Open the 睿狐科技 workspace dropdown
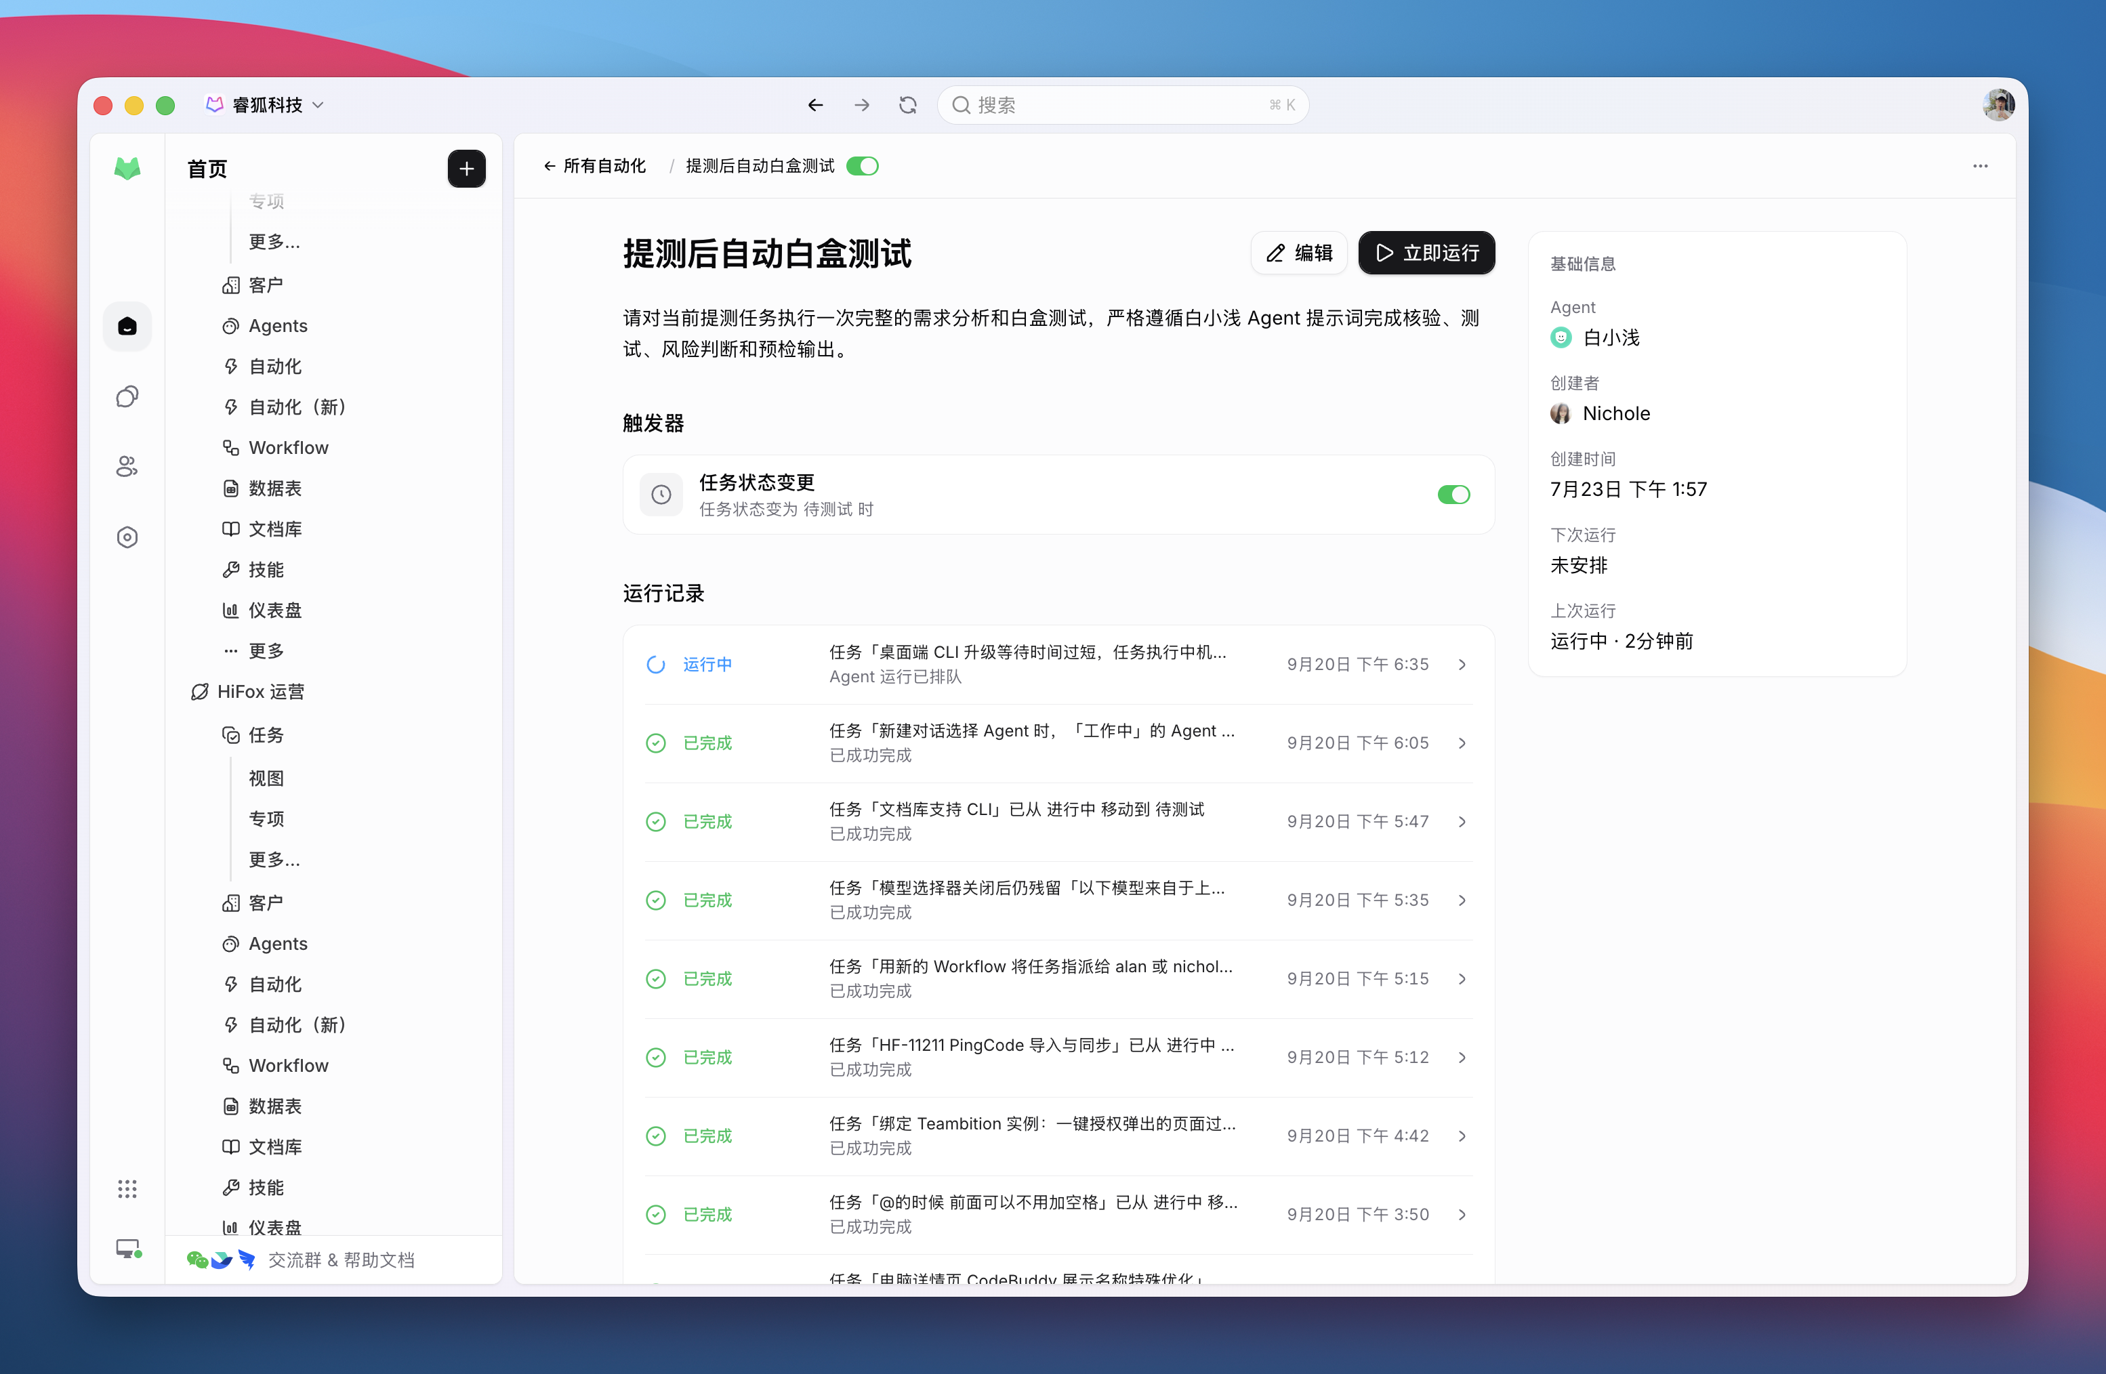Screen dimensions: 2106x1374 (x=266, y=105)
